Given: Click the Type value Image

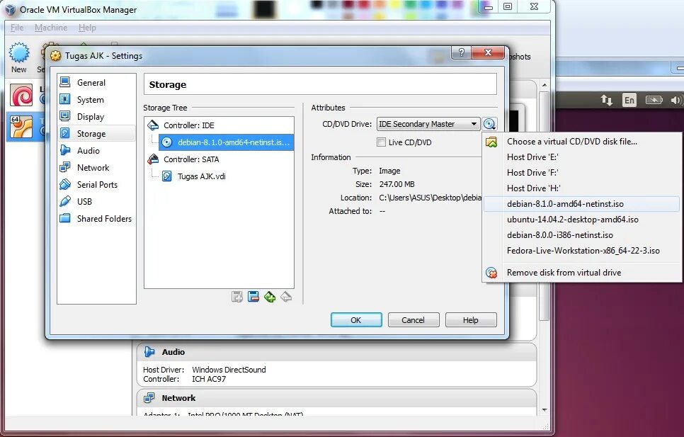Looking at the screenshot, I should [x=389, y=171].
